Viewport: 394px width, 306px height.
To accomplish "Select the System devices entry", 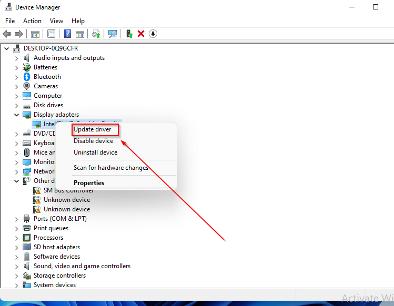I will 55,285.
